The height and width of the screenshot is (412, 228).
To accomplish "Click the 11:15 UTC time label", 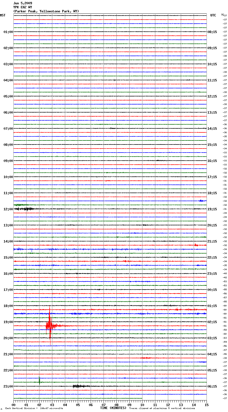I will [x=212, y=80].
